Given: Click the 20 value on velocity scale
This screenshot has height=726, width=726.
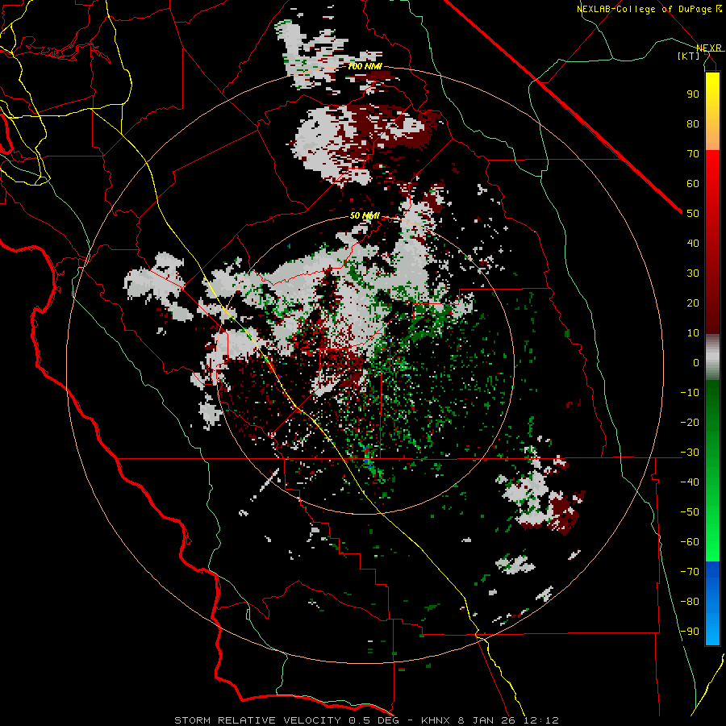Looking at the screenshot, I should click(x=693, y=302).
